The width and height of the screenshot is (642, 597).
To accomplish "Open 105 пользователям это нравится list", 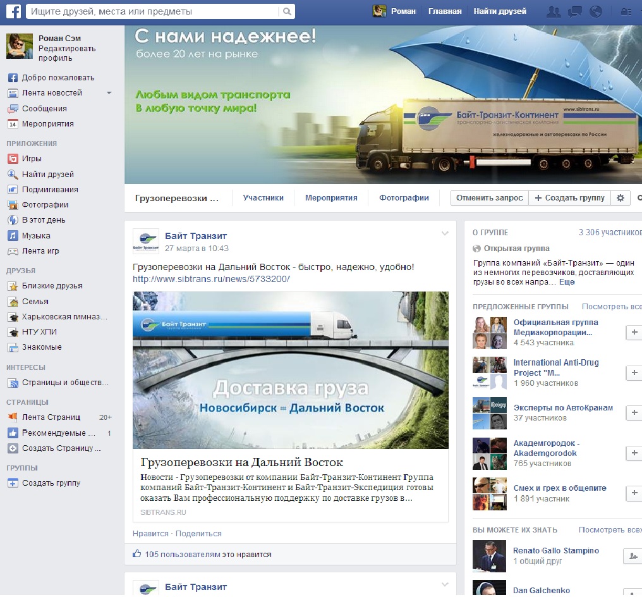I will point(208,555).
